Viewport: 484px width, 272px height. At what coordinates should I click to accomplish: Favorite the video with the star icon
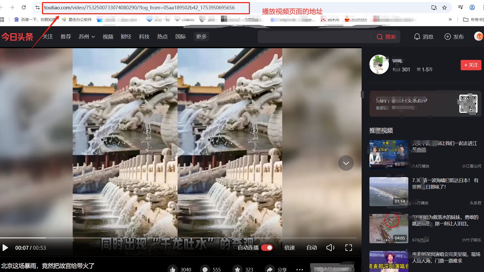pos(237,269)
